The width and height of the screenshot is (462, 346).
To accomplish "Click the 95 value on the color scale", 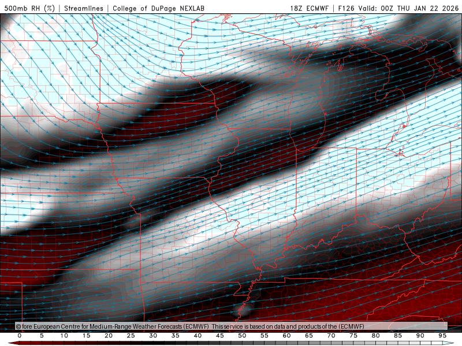I will [x=442, y=336].
